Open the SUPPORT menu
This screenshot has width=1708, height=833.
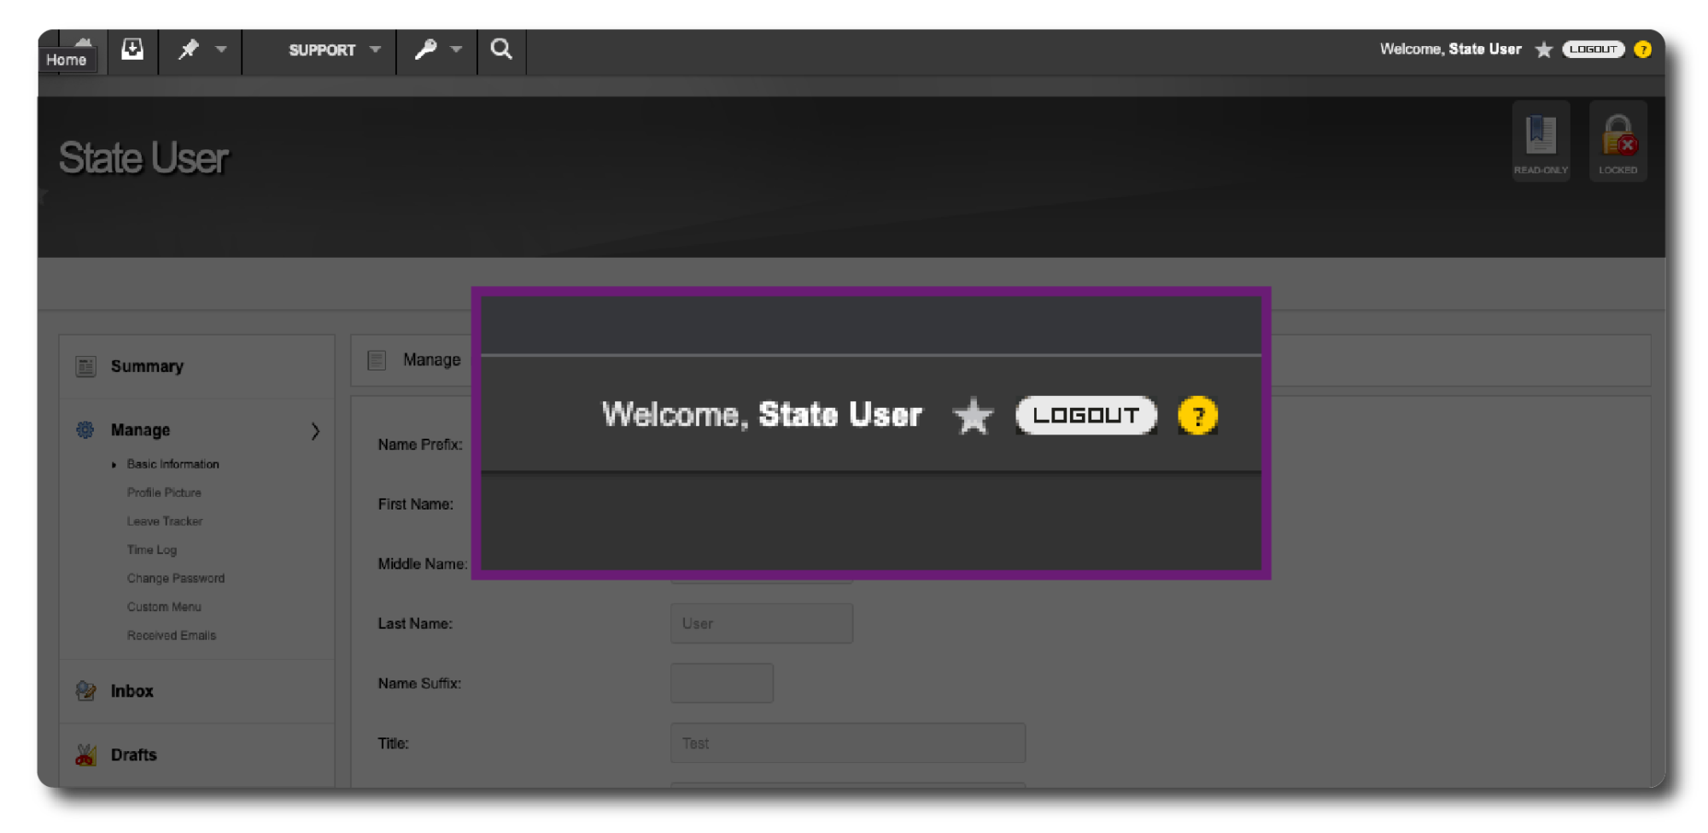click(x=322, y=50)
